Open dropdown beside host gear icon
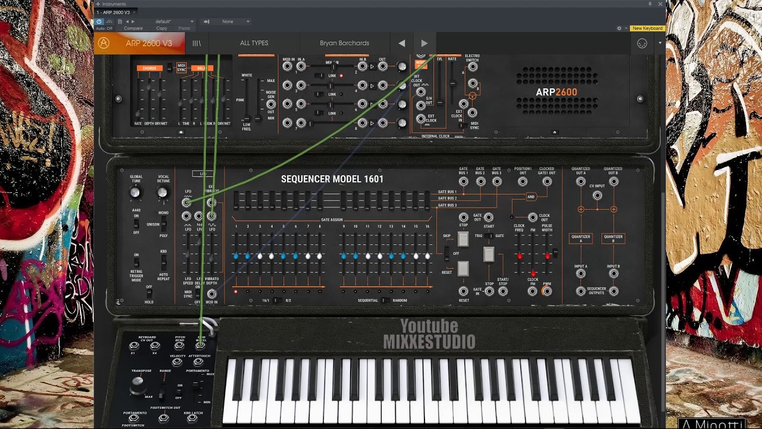 626,28
